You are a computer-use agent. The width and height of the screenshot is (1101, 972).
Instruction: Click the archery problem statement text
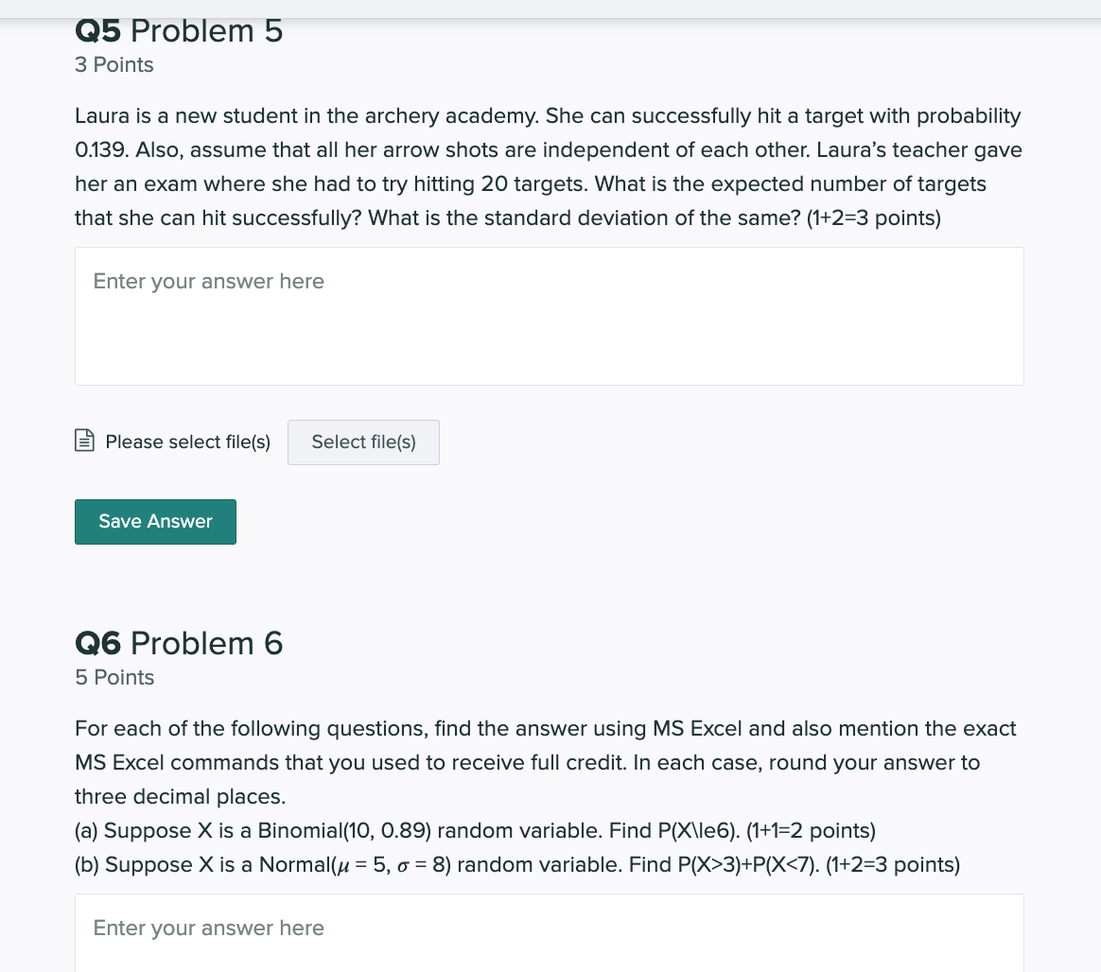click(547, 166)
